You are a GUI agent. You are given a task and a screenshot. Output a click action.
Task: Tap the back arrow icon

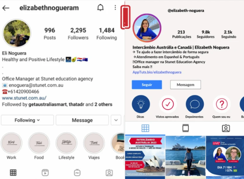tap(6, 8)
